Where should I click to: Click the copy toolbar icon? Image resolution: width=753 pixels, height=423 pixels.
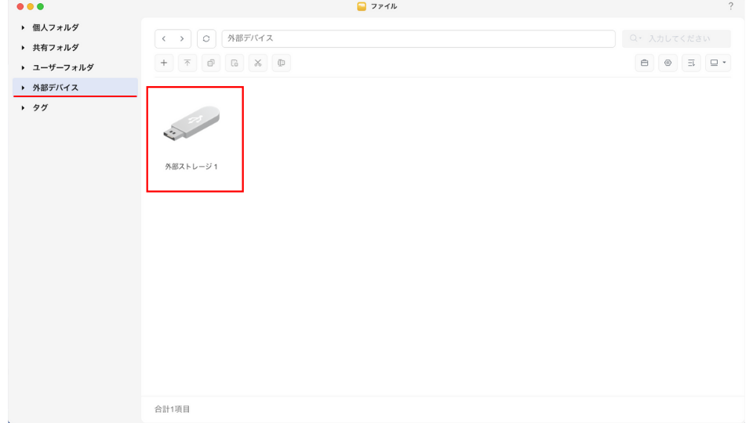coord(211,63)
